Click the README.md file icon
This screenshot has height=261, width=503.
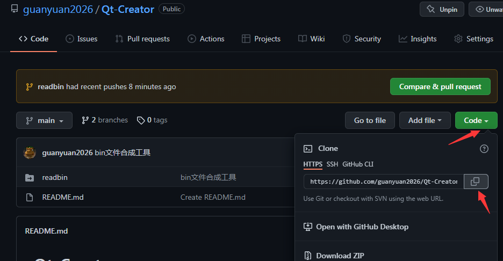(x=30, y=197)
